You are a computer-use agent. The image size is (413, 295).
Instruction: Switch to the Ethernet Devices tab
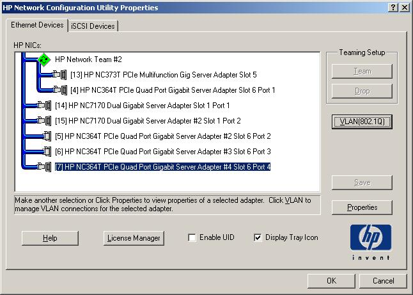click(37, 26)
